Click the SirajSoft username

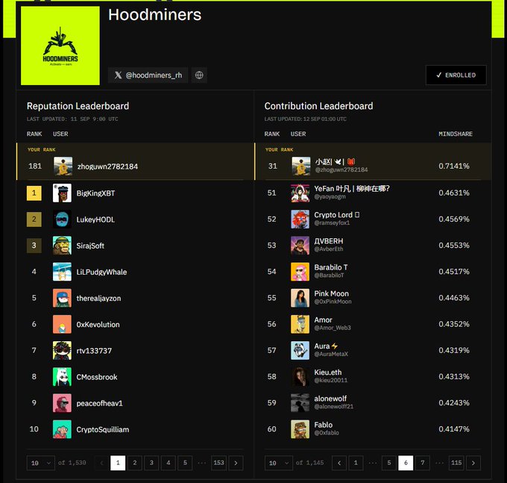point(90,246)
